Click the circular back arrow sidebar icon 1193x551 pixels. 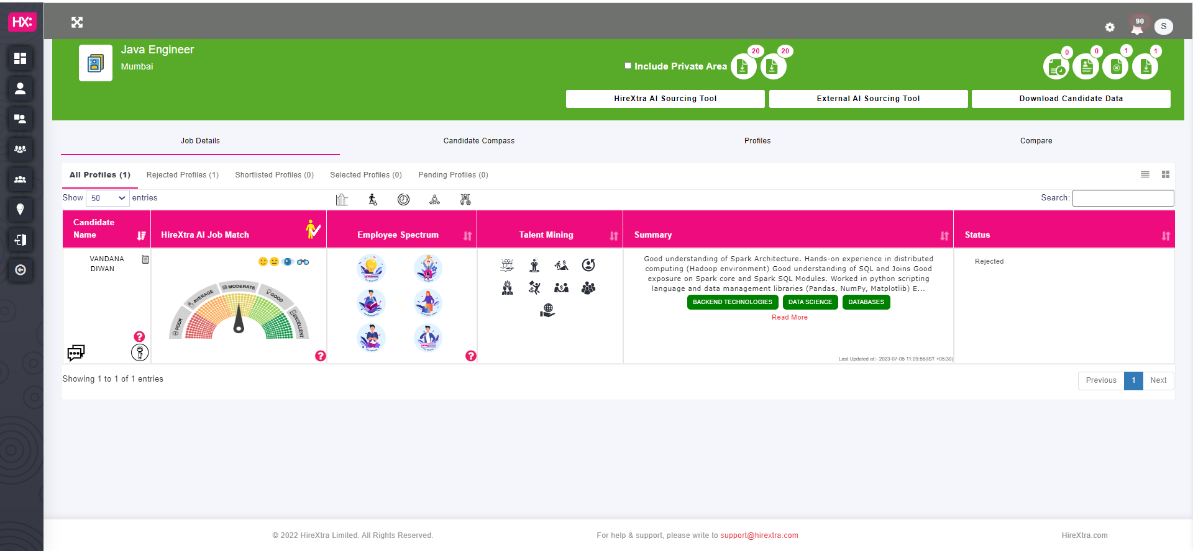click(20, 270)
